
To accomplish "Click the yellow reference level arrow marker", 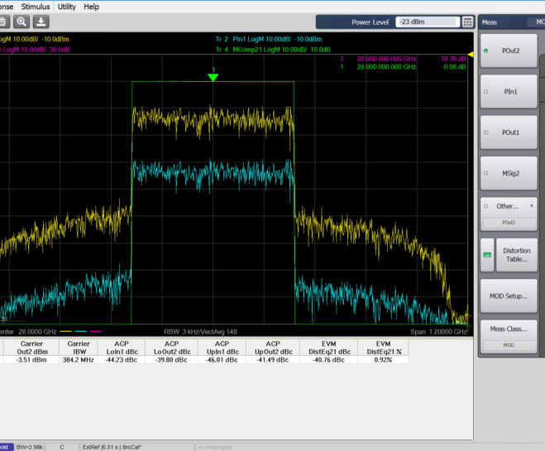I will [x=471, y=55].
